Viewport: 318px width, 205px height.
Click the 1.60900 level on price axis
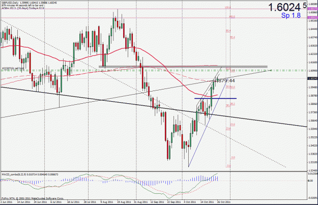click(312, 71)
